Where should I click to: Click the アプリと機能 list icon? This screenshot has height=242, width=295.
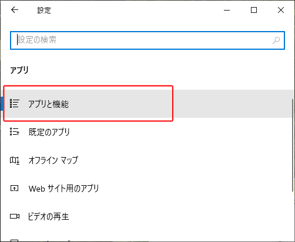[15, 104]
